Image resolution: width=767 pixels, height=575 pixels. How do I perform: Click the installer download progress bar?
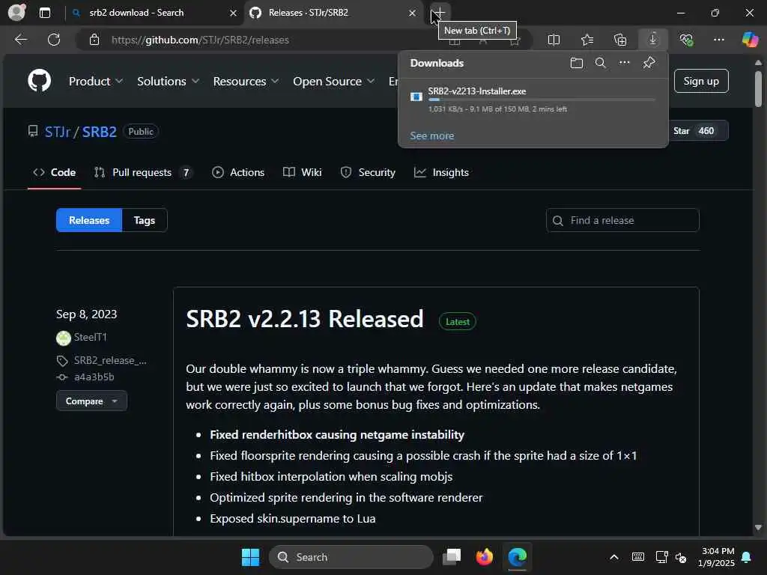tap(542, 100)
